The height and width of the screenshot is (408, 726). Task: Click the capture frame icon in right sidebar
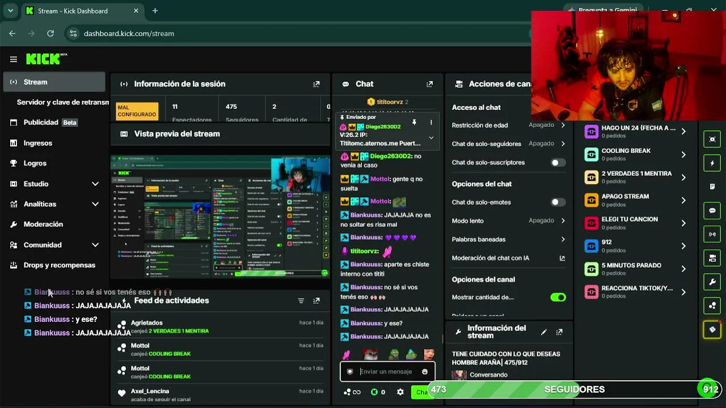coord(712,139)
